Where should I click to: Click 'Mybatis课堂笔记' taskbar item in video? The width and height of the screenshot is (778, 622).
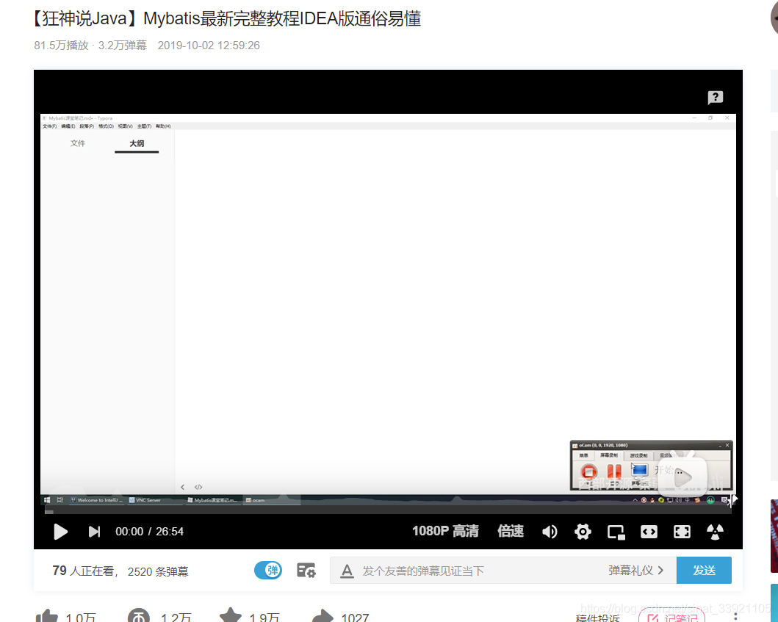coord(213,500)
